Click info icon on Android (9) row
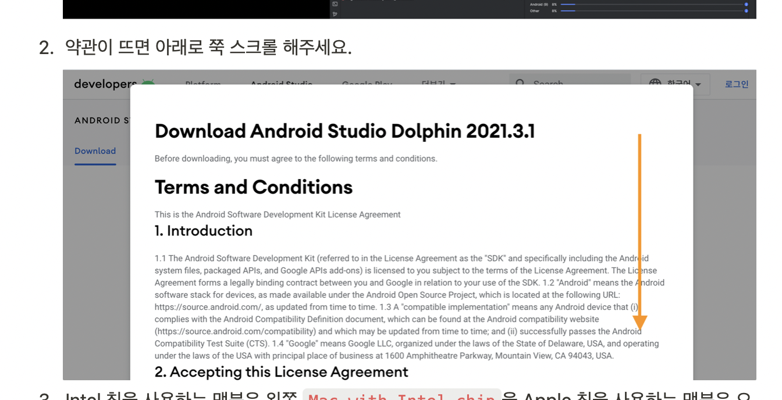782x400 pixels. tap(747, 4)
